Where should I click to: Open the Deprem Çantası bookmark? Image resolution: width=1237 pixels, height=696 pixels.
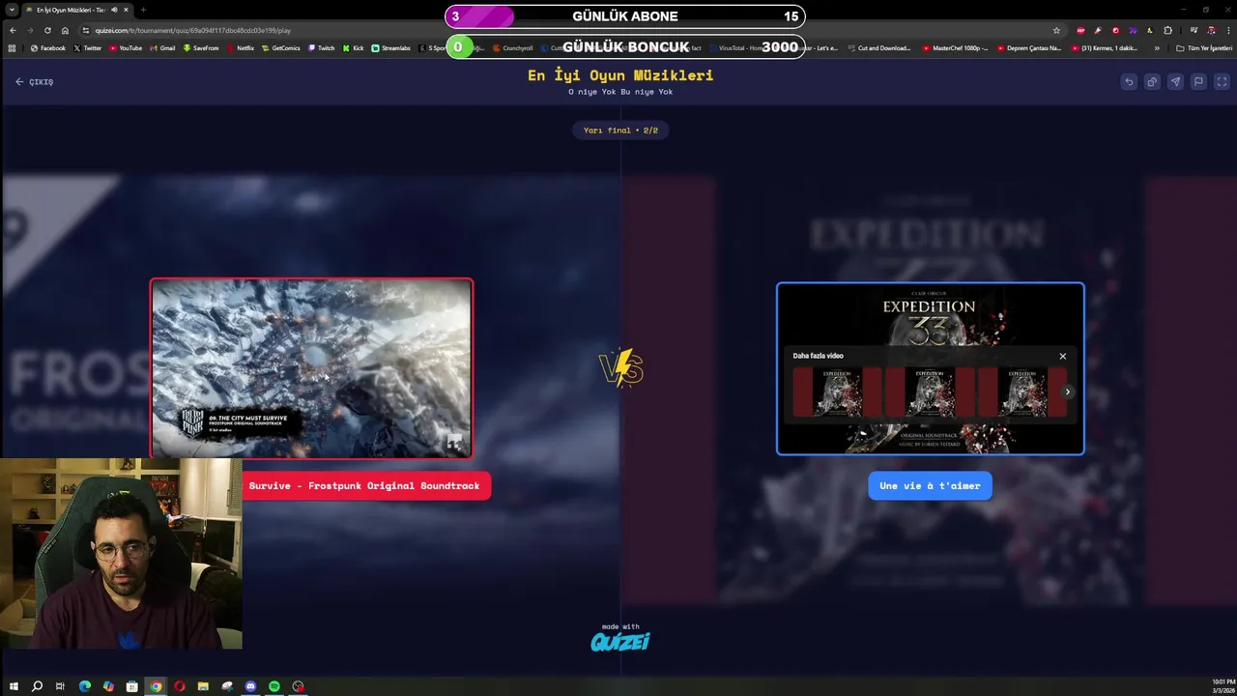[x=1028, y=47]
